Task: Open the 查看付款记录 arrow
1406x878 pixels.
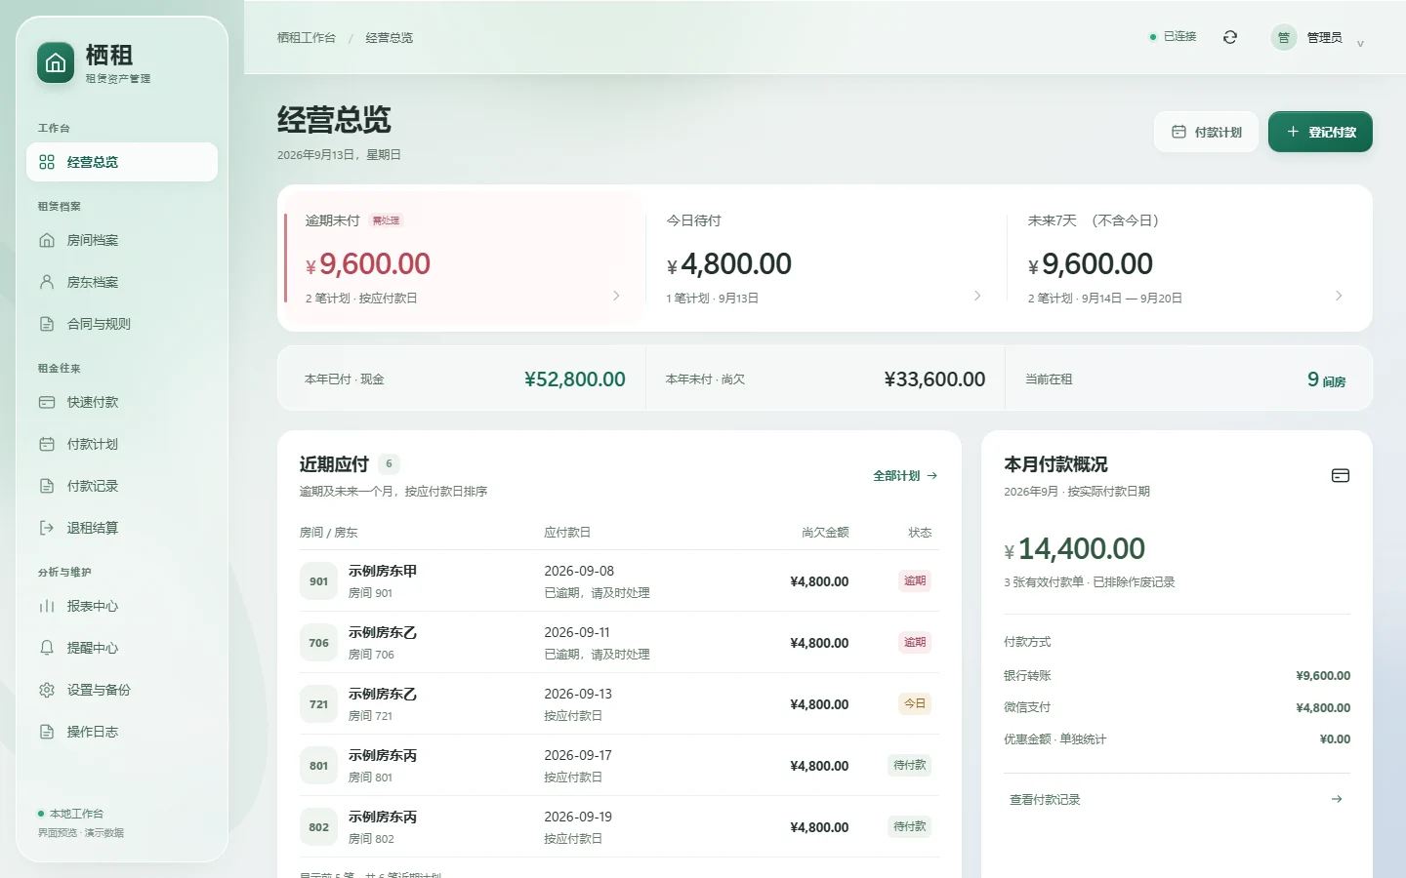Action: [x=1337, y=799]
